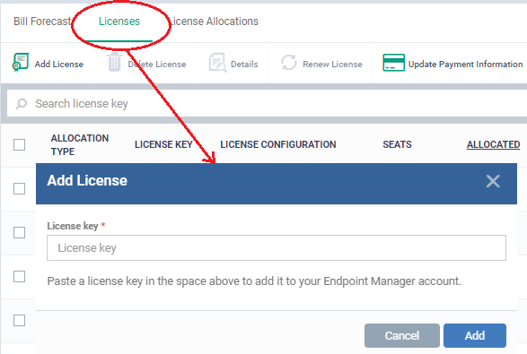The height and width of the screenshot is (354, 527).
Task: Sort by the ALLOCATED column header
Action: 493,144
